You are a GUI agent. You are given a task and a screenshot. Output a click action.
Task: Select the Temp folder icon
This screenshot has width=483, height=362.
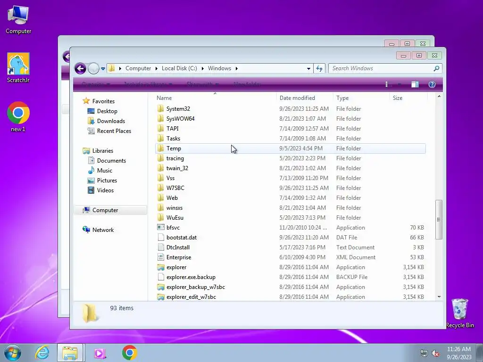coord(160,148)
